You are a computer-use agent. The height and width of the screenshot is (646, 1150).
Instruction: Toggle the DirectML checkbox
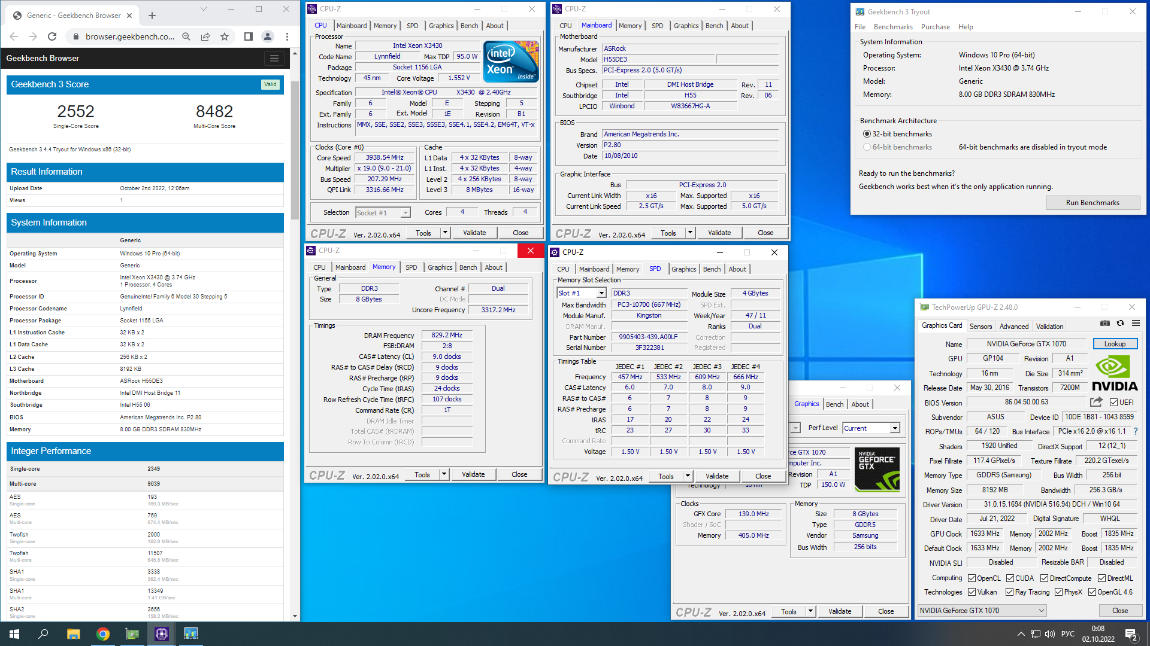click(1102, 578)
